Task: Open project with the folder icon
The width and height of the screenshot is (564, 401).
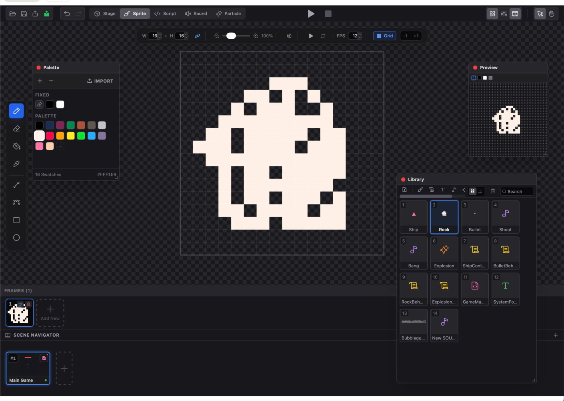Action: pos(13,14)
